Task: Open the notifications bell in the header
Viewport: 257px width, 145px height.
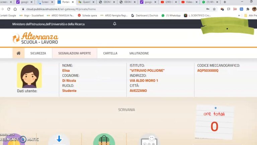Action: click(x=114, y=24)
